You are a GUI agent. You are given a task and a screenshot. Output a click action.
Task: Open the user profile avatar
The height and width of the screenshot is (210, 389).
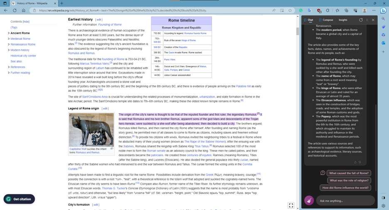click(364, 10)
